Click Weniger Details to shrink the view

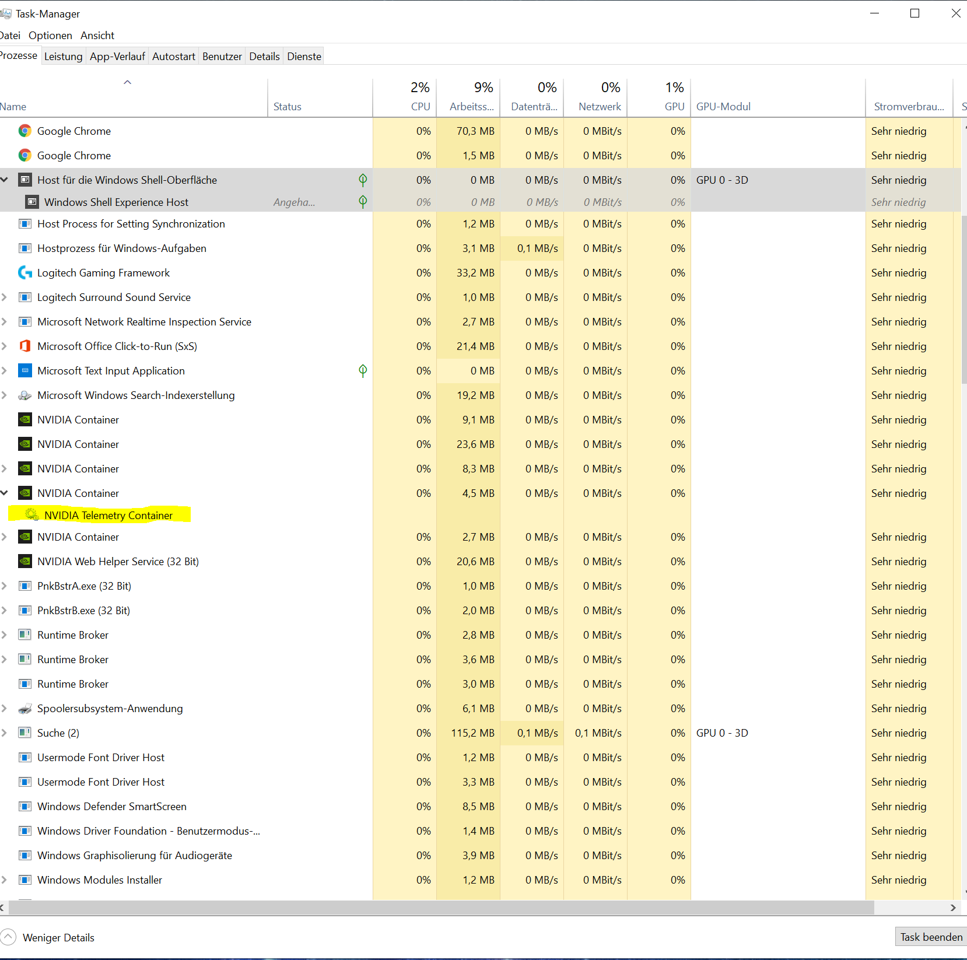(x=48, y=937)
